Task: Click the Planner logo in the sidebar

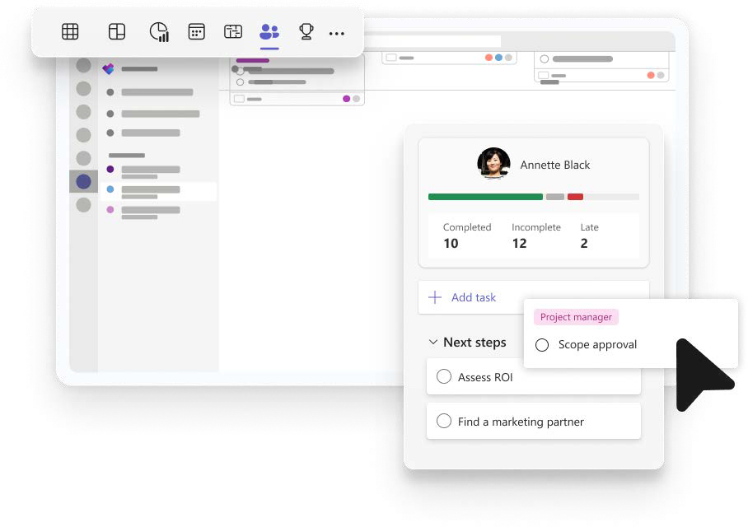Action: pyautogui.click(x=108, y=69)
